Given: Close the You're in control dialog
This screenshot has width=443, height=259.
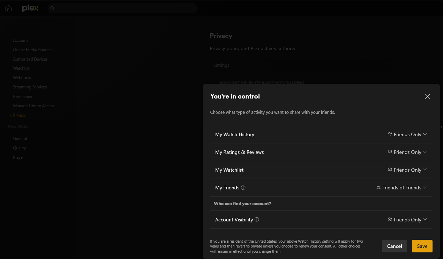Looking at the screenshot, I should point(427,96).
